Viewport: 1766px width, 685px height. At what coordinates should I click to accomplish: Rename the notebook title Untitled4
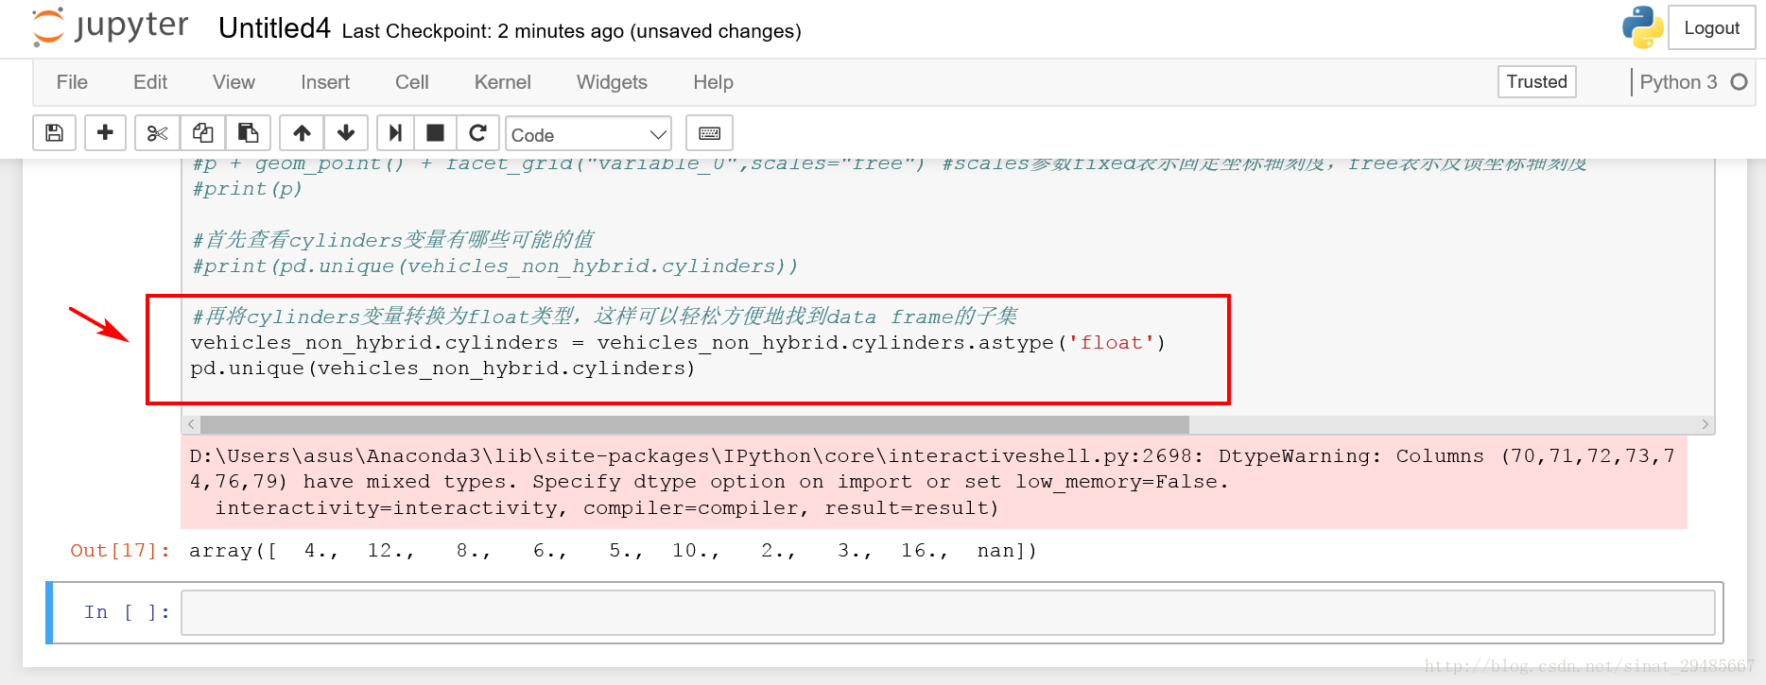click(274, 28)
